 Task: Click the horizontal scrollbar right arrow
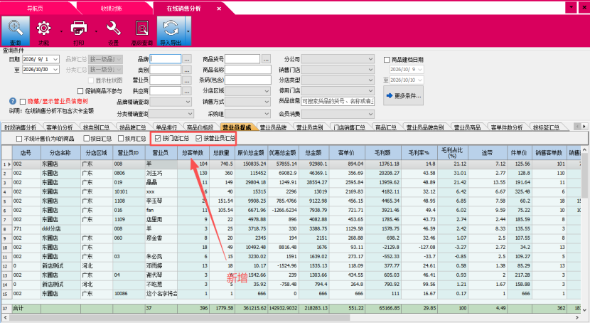coord(578,318)
